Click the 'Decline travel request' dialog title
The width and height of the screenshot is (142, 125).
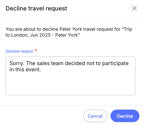[36, 9]
